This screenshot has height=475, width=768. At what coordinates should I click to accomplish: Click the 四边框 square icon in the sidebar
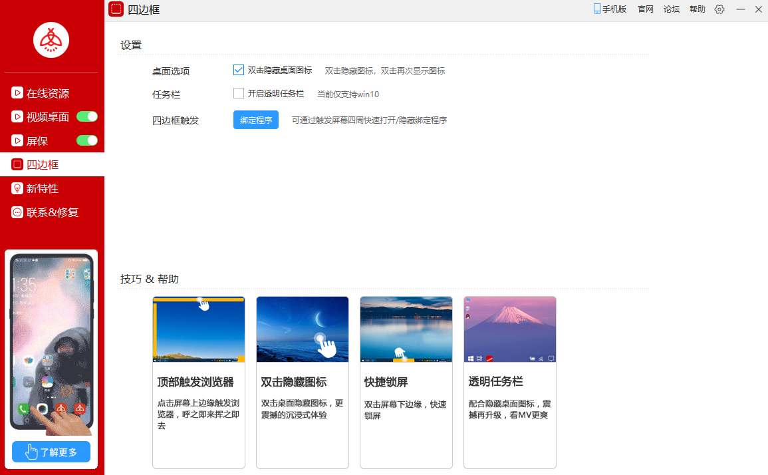[17, 164]
